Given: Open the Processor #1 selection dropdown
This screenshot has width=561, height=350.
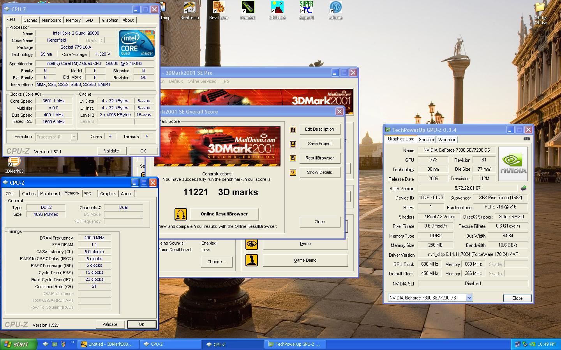Looking at the screenshot, I should pos(74,137).
